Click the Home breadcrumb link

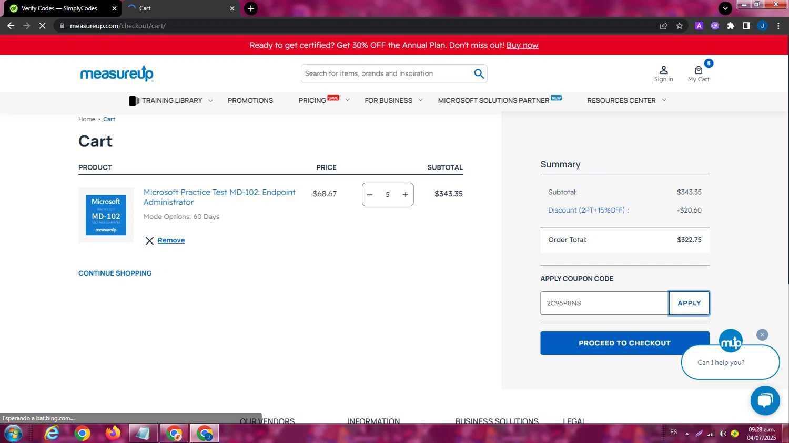[87, 119]
